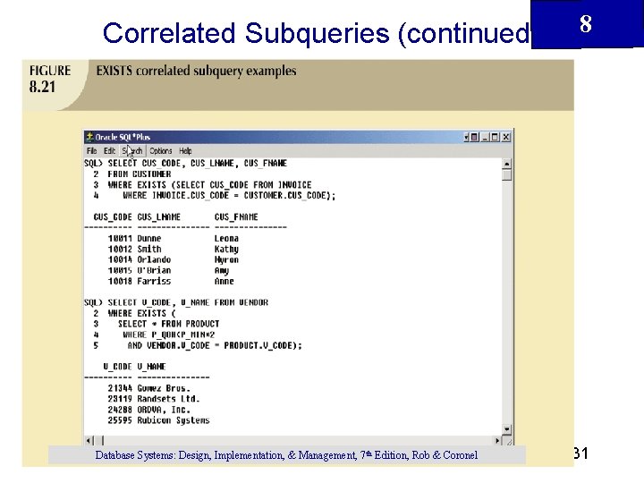The width and height of the screenshot is (644, 483).
Task: Minimize the Oracle SQL*Plus window
Action: [485, 137]
